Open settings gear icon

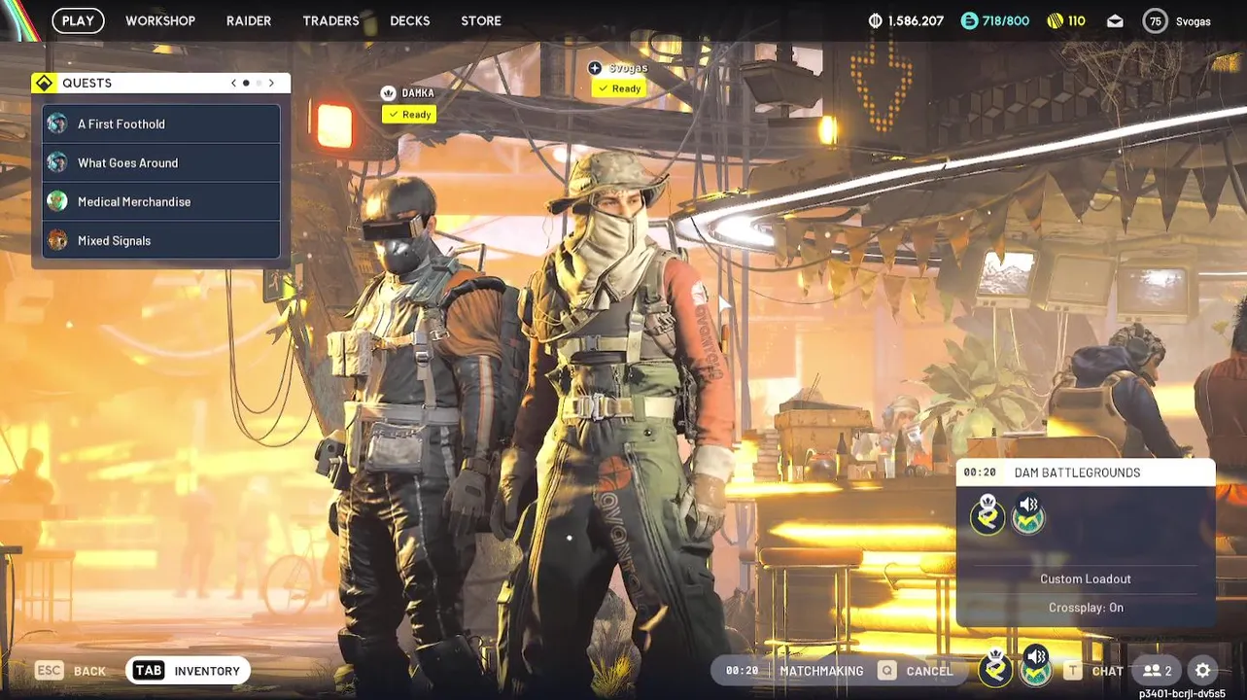click(1203, 671)
